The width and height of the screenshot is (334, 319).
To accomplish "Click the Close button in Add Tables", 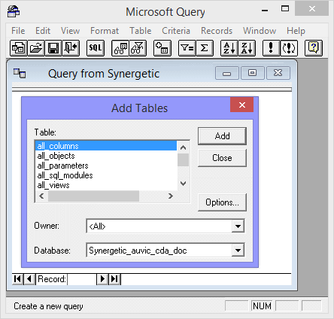I will 222,158.
